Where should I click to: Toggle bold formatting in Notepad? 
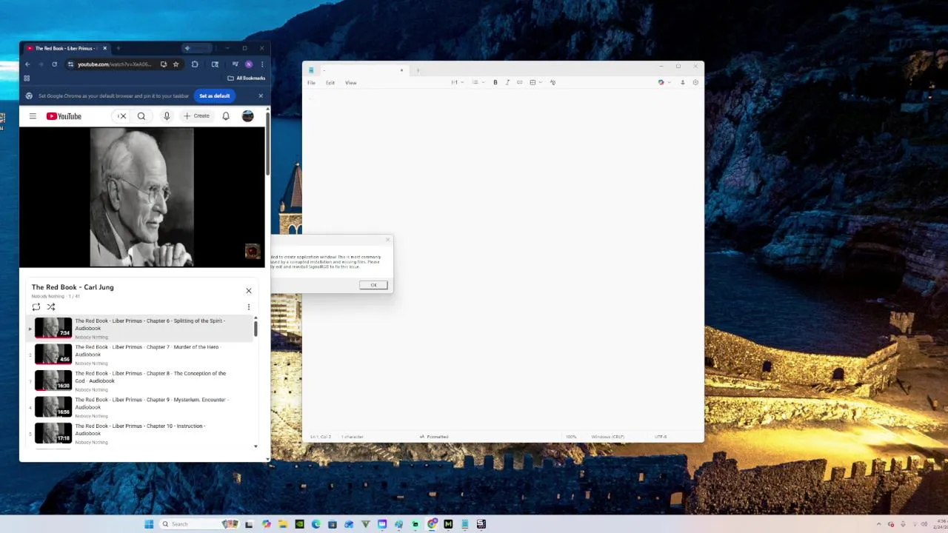495,82
